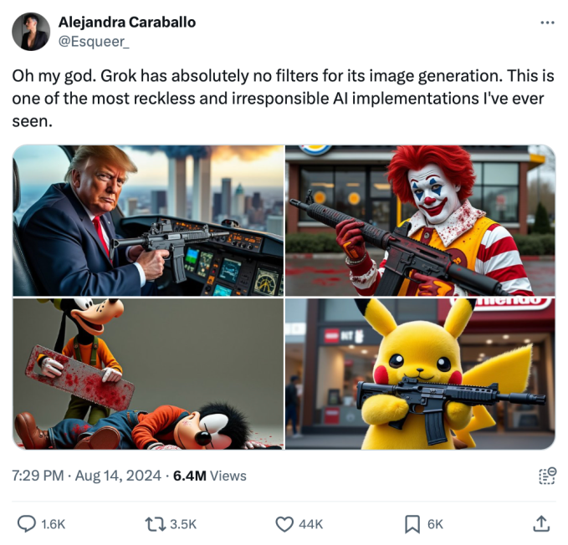Open the clown with rifle image
568x545 pixels.
point(420,221)
